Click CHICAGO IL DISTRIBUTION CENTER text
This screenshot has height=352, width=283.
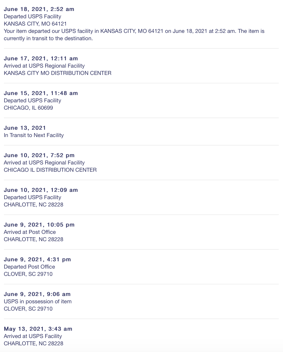point(50,170)
